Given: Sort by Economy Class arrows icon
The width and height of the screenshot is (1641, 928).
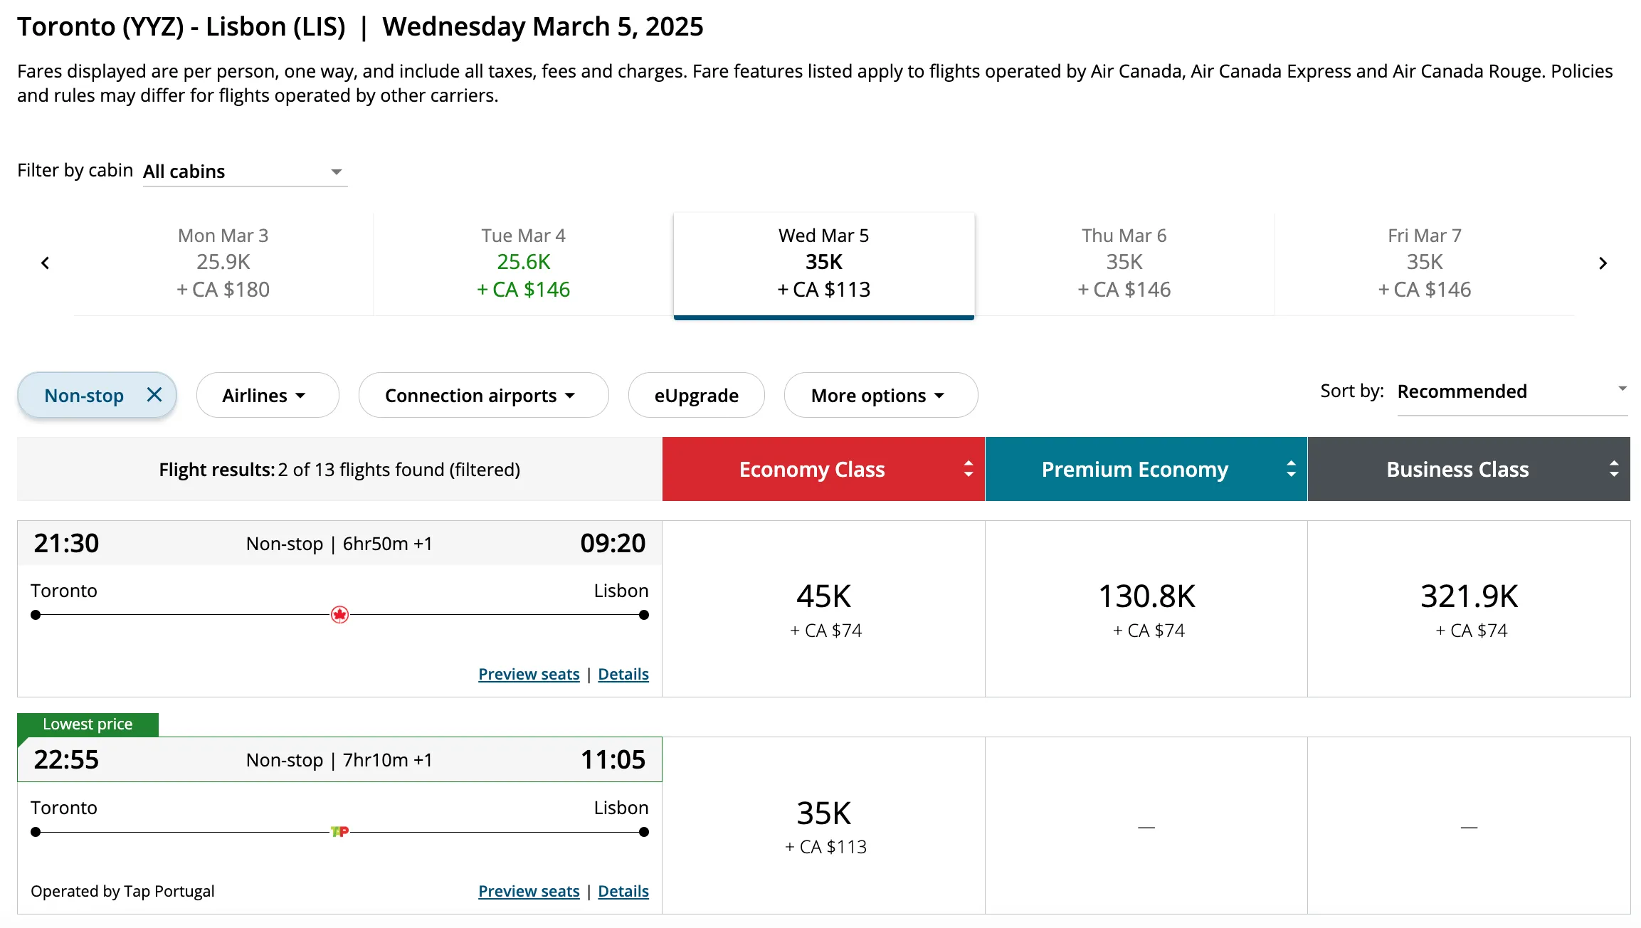Looking at the screenshot, I should [x=968, y=469].
